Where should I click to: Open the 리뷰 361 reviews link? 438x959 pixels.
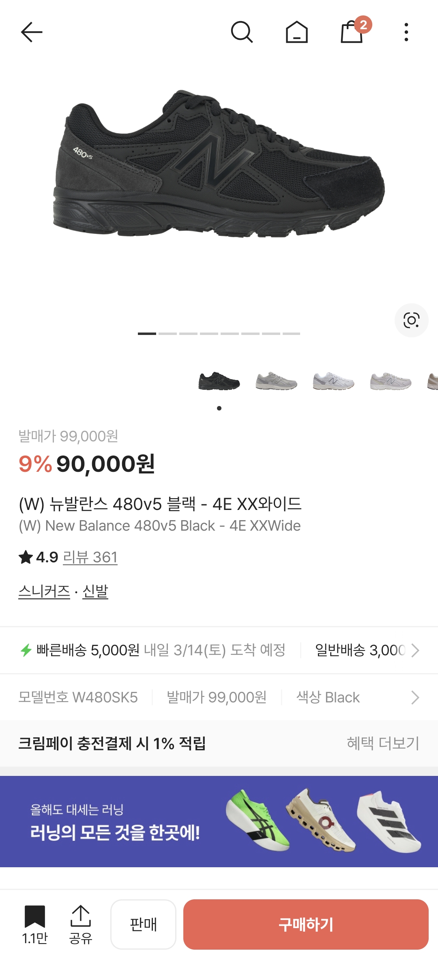click(x=90, y=557)
